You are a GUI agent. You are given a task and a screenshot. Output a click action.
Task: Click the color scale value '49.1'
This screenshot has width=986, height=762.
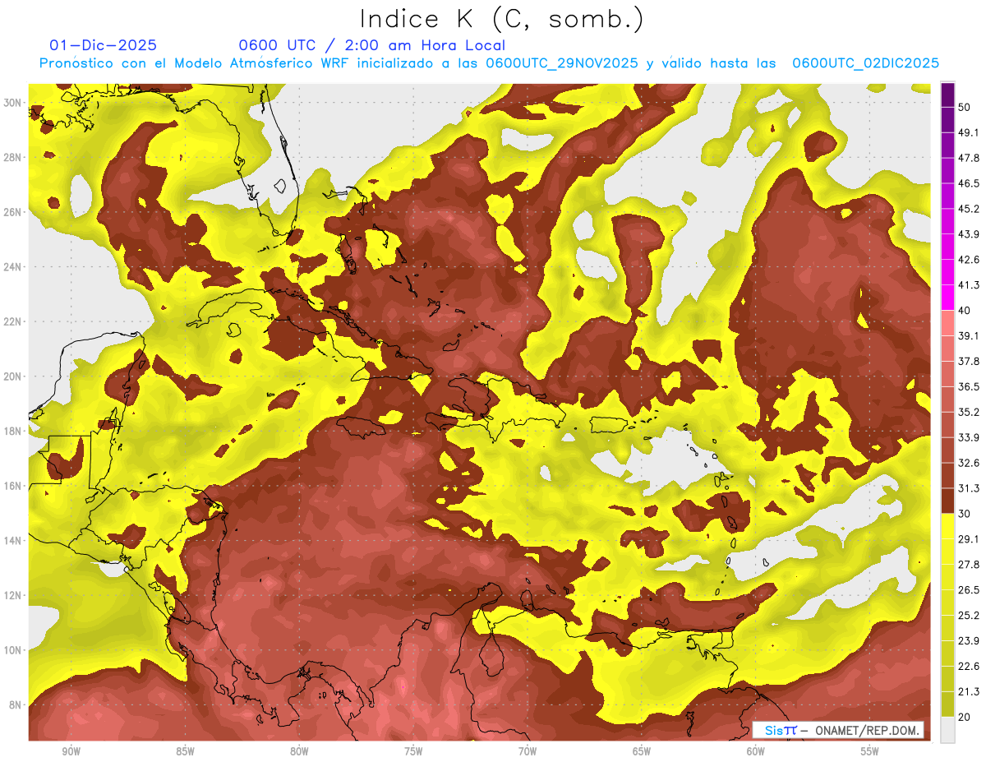click(968, 132)
